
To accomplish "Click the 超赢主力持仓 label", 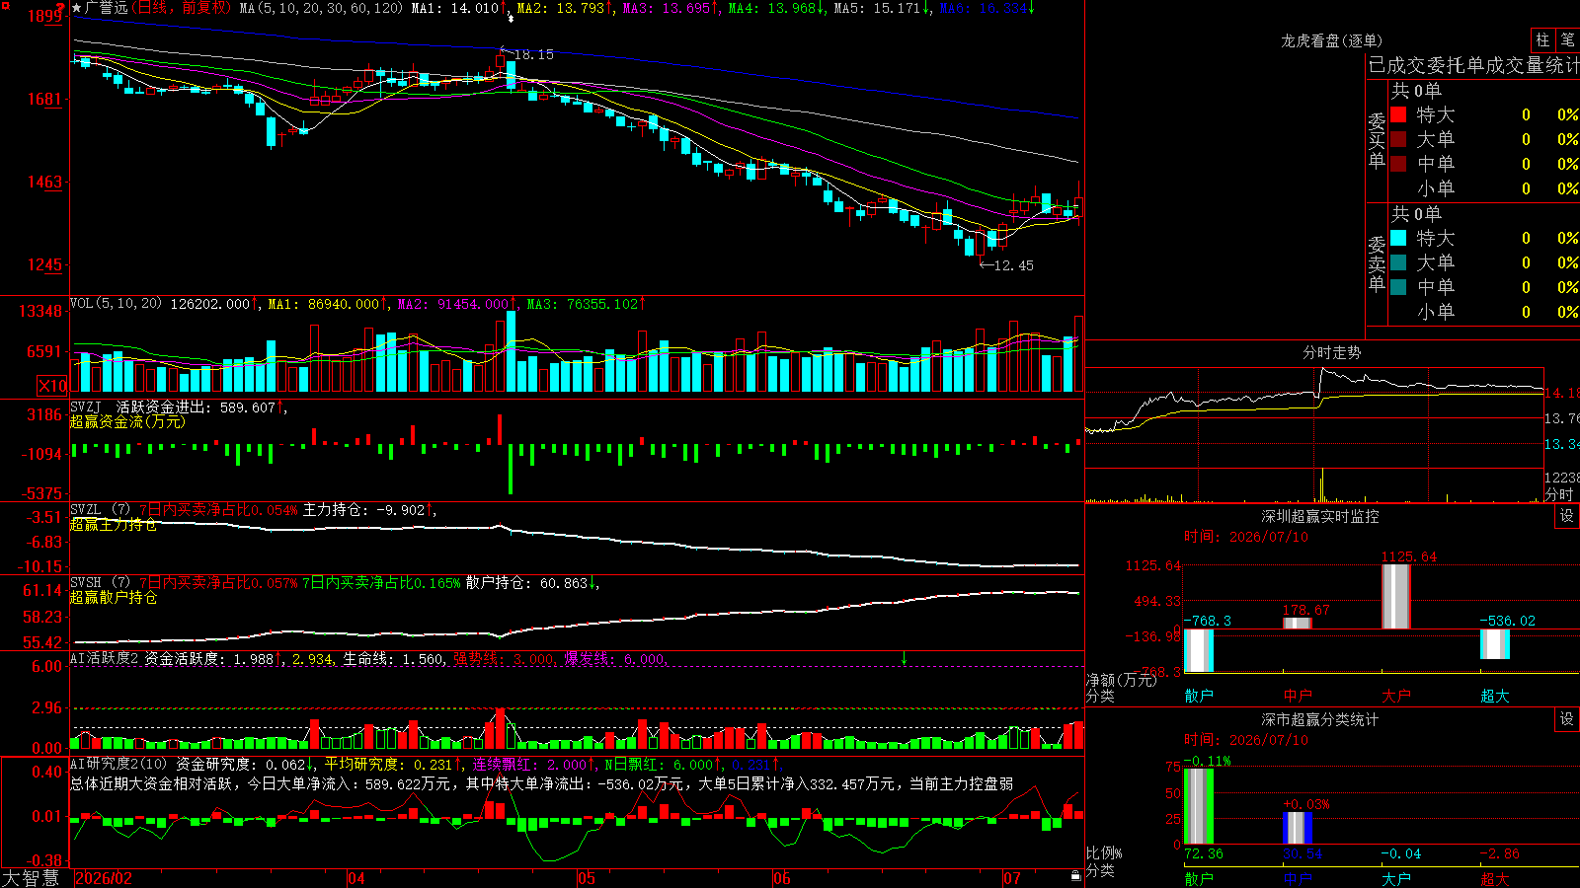I will [x=113, y=525].
